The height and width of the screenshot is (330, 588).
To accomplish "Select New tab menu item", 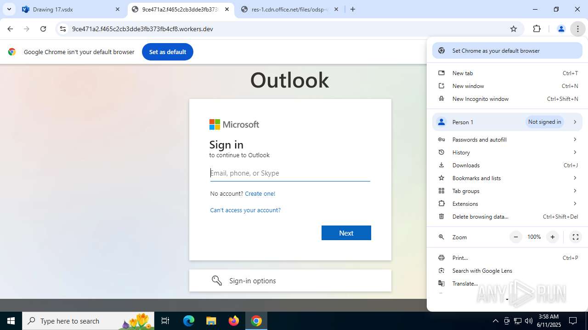I will pyautogui.click(x=507, y=73).
